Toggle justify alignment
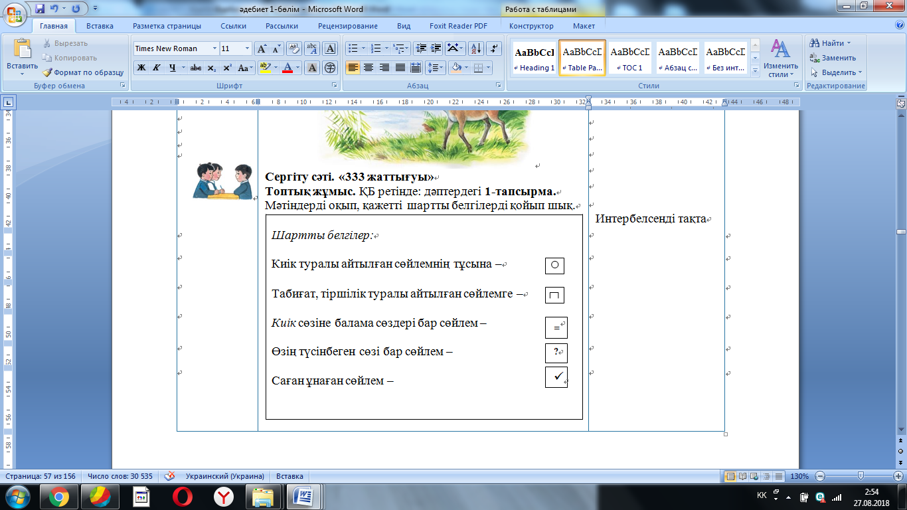The width and height of the screenshot is (907, 510). click(x=400, y=68)
